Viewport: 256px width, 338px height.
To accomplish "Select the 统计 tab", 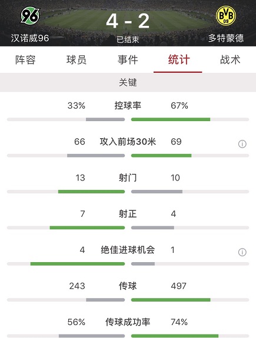I will tap(179, 60).
